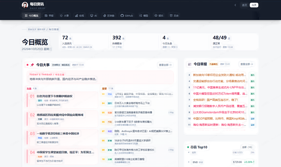The width and height of the screenshot is (281, 167).
Task: Open headline 04 中国留学生课堂披旭日旗
Action: (62, 156)
